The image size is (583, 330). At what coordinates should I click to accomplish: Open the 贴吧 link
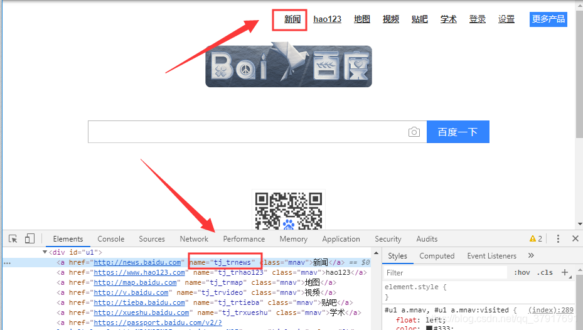coord(419,19)
